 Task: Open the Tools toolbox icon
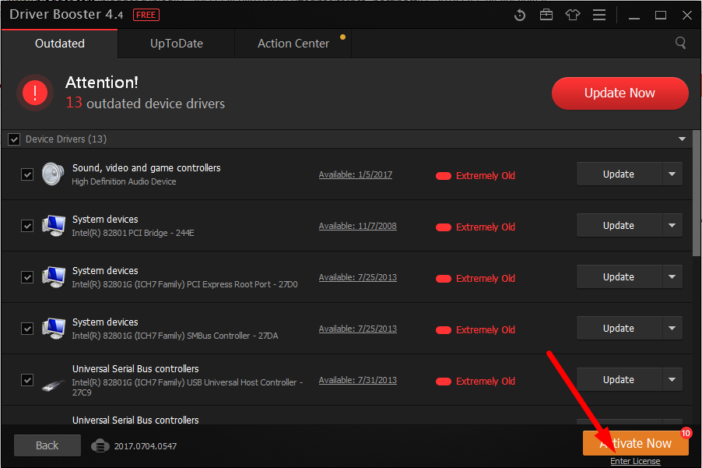(546, 16)
